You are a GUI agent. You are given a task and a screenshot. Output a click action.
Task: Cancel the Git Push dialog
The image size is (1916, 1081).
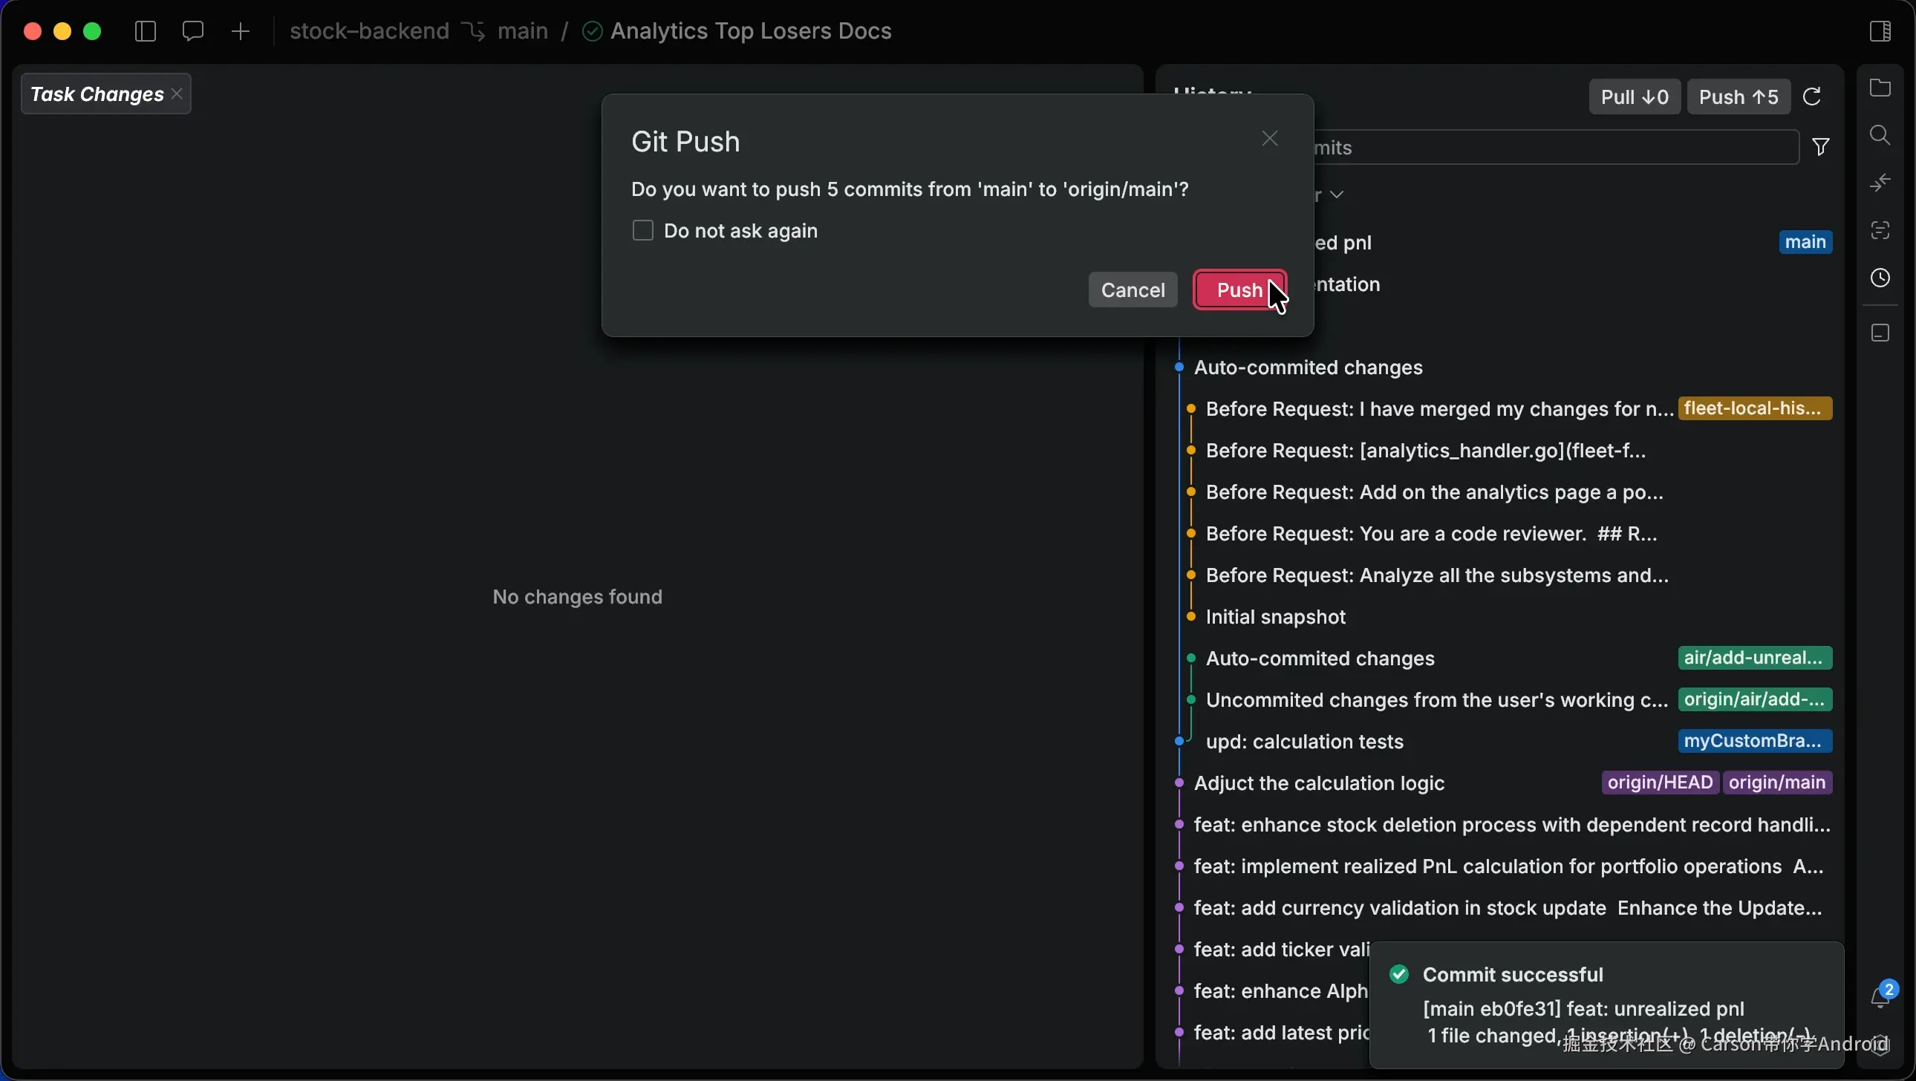click(x=1132, y=290)
